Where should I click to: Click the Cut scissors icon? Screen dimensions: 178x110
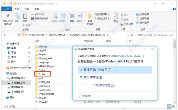pyautogui.click(x=23, y=25)
